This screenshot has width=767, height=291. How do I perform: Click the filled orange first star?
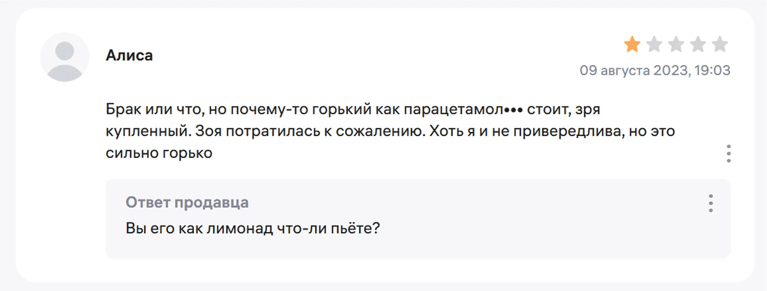[x=632, y=45]
